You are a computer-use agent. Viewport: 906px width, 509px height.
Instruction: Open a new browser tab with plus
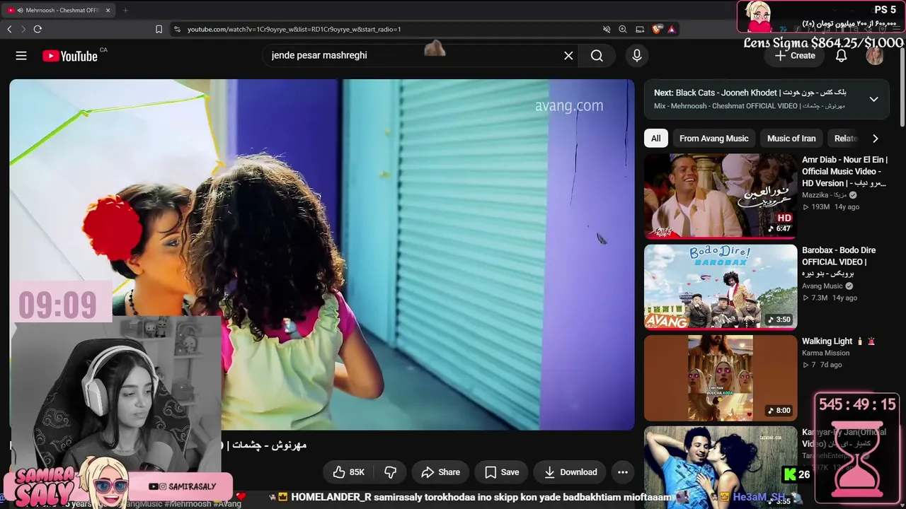125,10
